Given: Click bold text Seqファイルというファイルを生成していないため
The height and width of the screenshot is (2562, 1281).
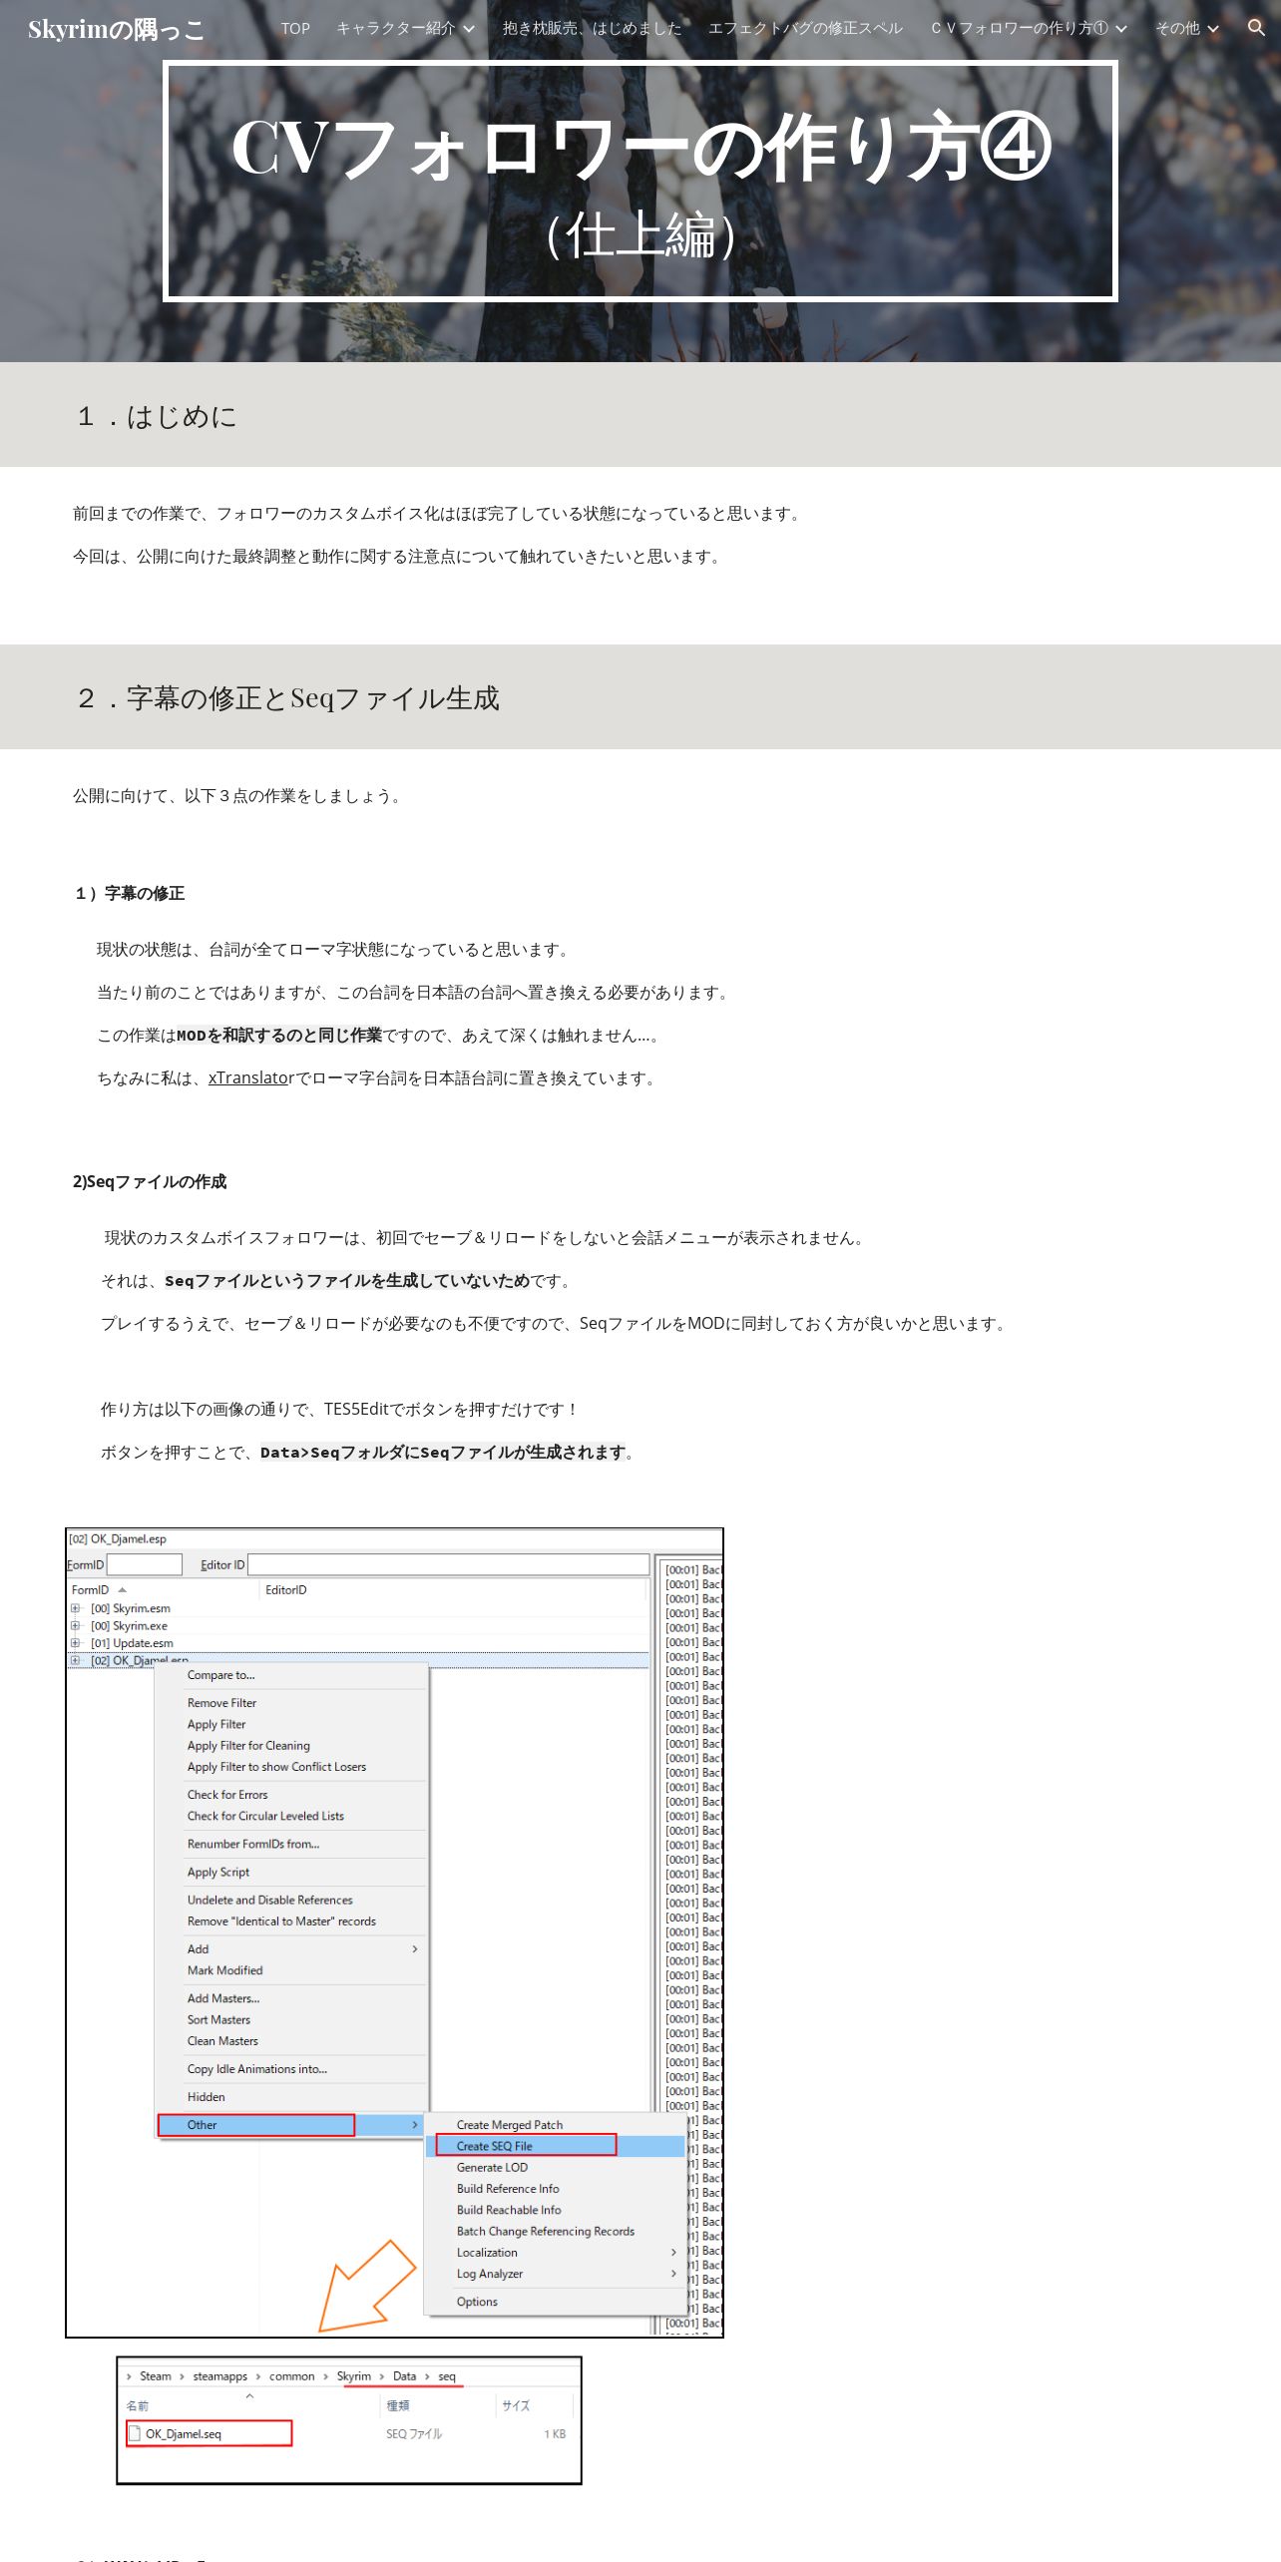Looking at the screenshot, I should click(347, 1280).
